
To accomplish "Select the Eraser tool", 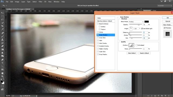I will pyautogui.click(x=2, y=46).
